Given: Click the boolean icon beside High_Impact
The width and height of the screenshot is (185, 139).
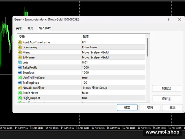Looking at the screenshot, I should [x=20, y=98].
